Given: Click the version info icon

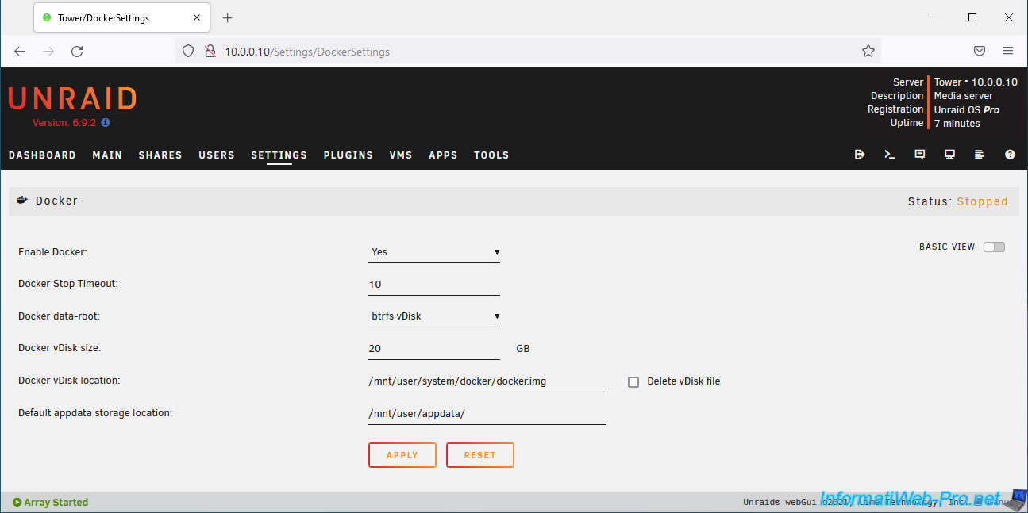Looking at the screenshot, I should click(106, 123).
